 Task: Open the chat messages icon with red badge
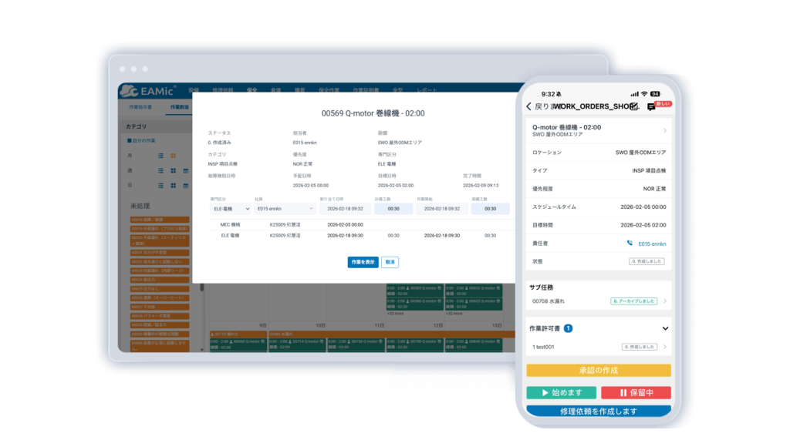pos(651,107)
